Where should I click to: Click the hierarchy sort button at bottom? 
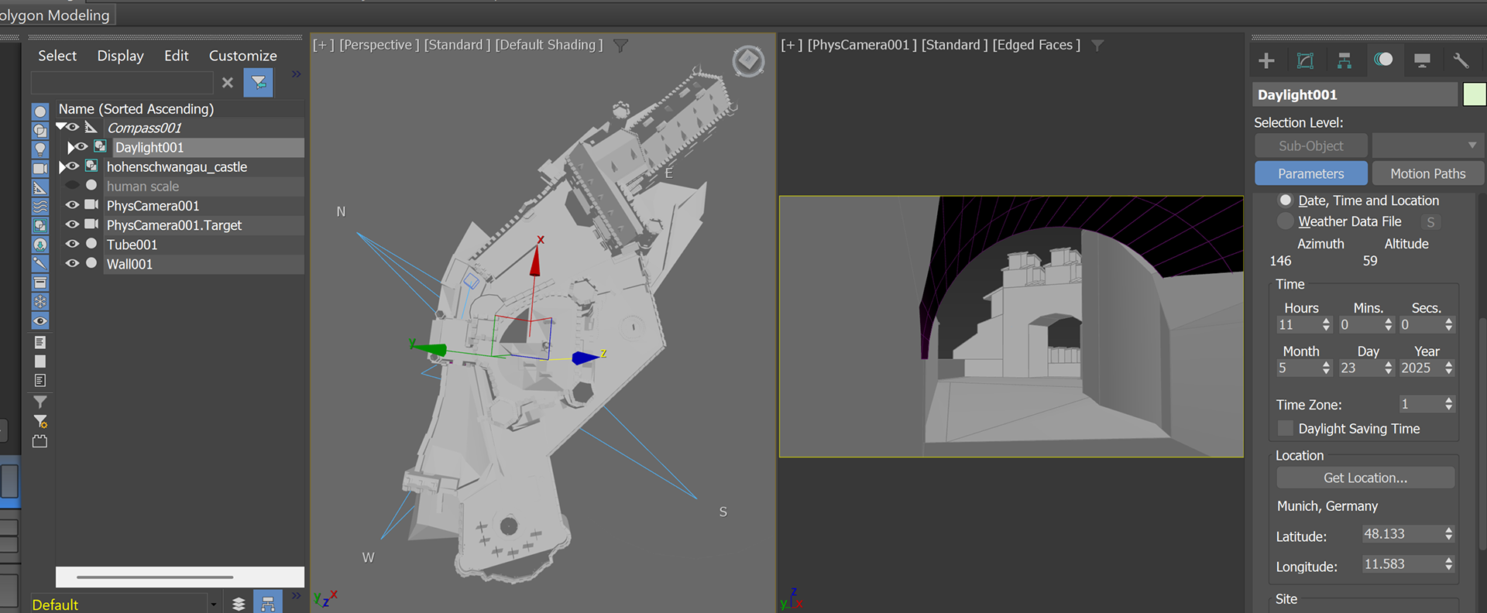pyautogui.click(x=267, y=602)
